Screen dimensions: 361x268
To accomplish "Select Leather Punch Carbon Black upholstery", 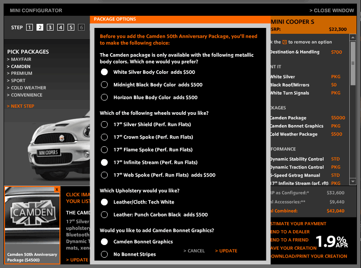I will [x=104, y=215].
